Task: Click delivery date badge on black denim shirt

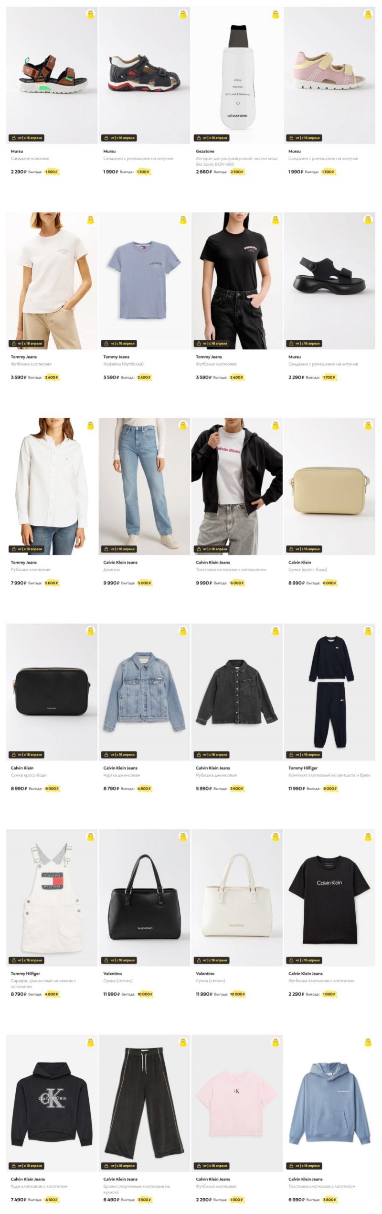Action: point(212,754)
